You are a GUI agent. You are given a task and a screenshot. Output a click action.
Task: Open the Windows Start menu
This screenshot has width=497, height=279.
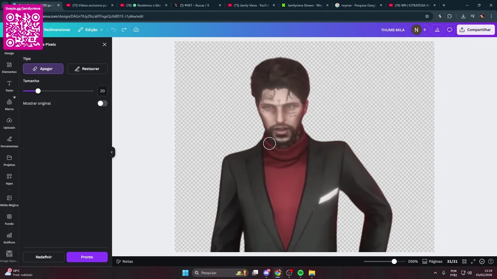click(x=185, y=273)
